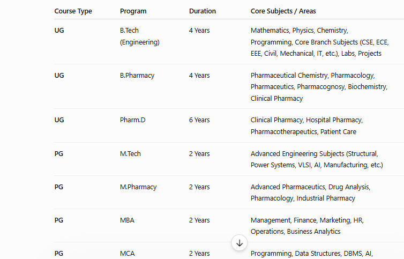Screen dimensions: 404x259
Task: Click the Pharm.D program entry
Action: pyautogui.click(x=133, y=120)
